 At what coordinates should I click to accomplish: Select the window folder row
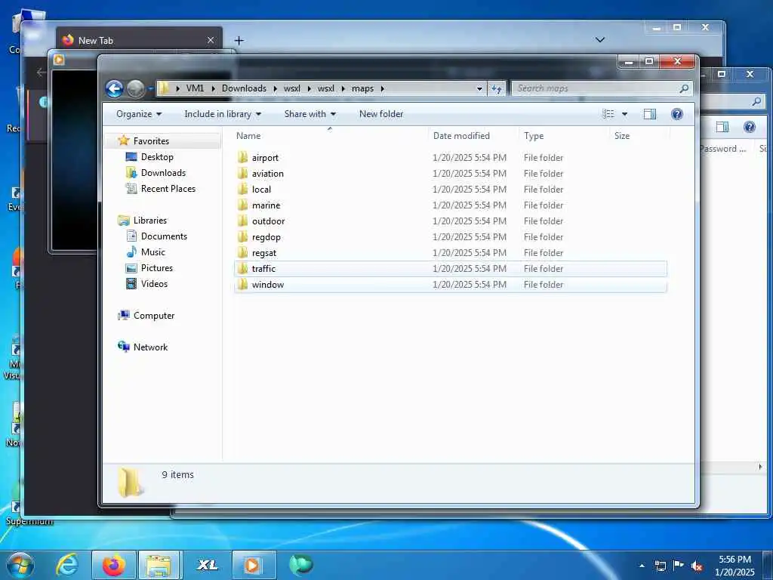(451, 284)
